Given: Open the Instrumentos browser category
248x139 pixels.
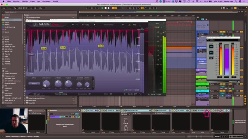Looking at the screenshot, I should (9, 44).
